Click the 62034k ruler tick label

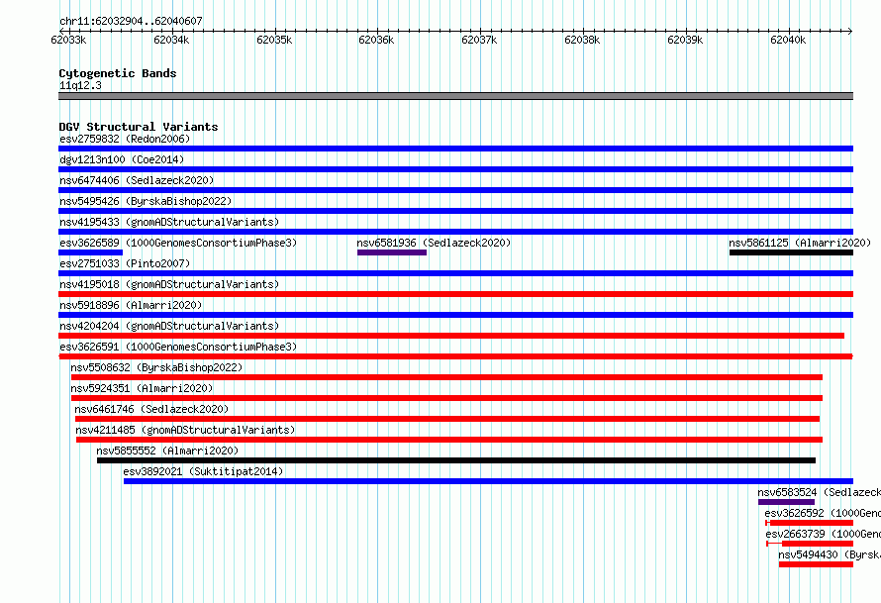coord(171,40)
